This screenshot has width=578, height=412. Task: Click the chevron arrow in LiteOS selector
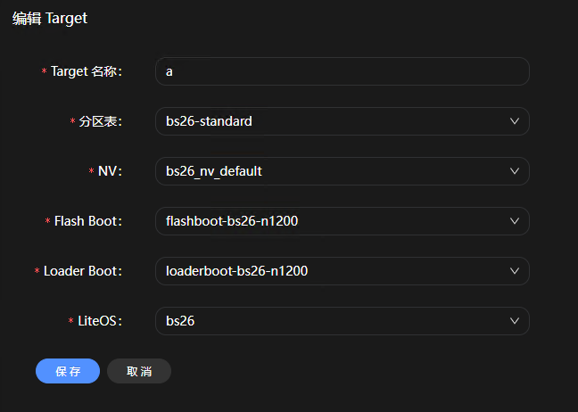(514, 321)
